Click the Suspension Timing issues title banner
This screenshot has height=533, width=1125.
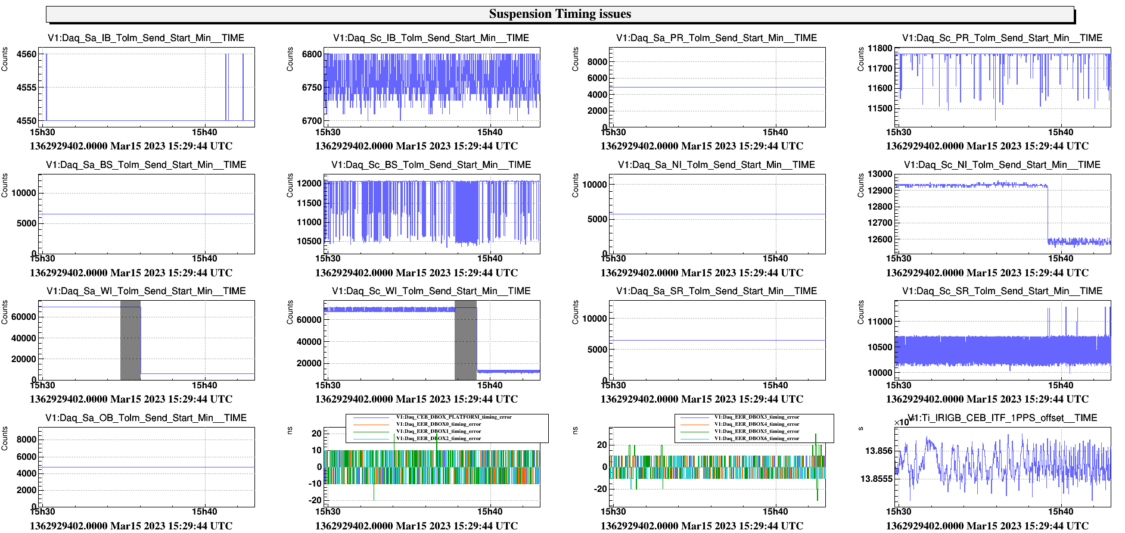560,14
